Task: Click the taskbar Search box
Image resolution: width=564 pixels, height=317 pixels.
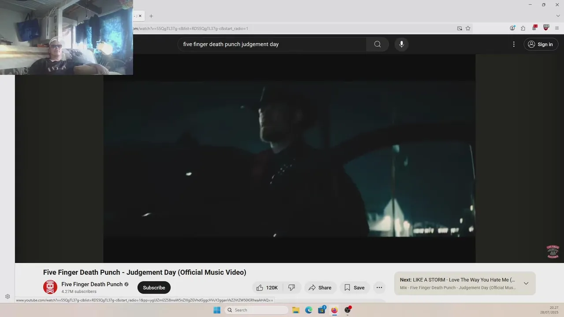Action: 256,310
